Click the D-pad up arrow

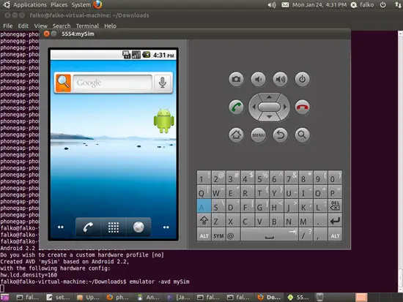pos(269,97)
